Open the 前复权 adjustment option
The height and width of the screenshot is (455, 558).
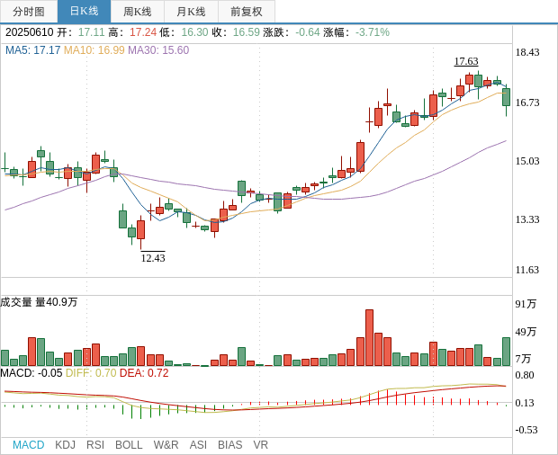point(247,12)
